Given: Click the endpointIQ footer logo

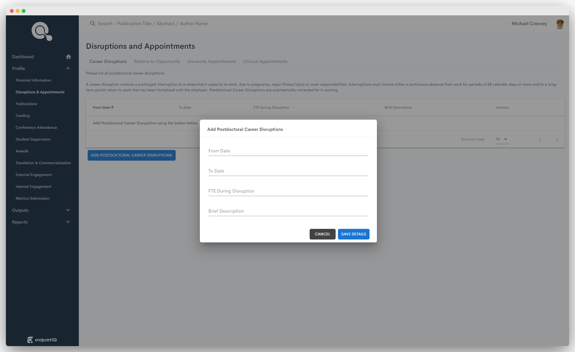Looking at the screenshot, I should click(x=42, y=340).
